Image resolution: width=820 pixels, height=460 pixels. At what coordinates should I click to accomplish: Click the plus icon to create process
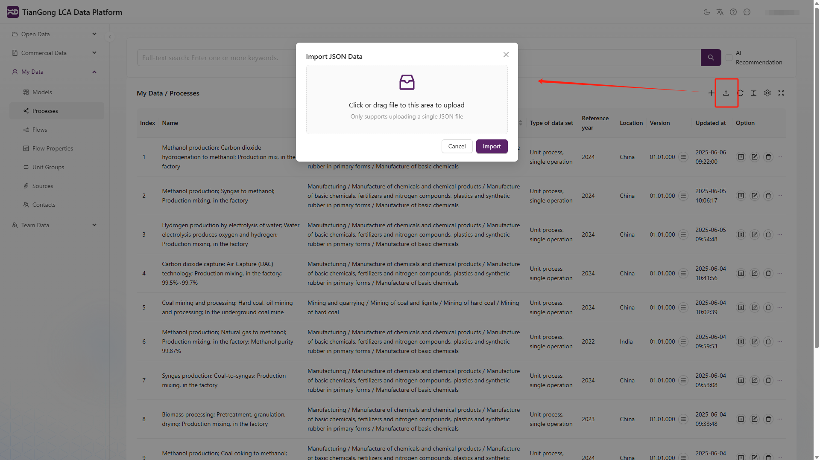[711, 93]
